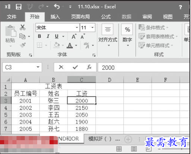Select the 工资表 title cell

(54, 86)
